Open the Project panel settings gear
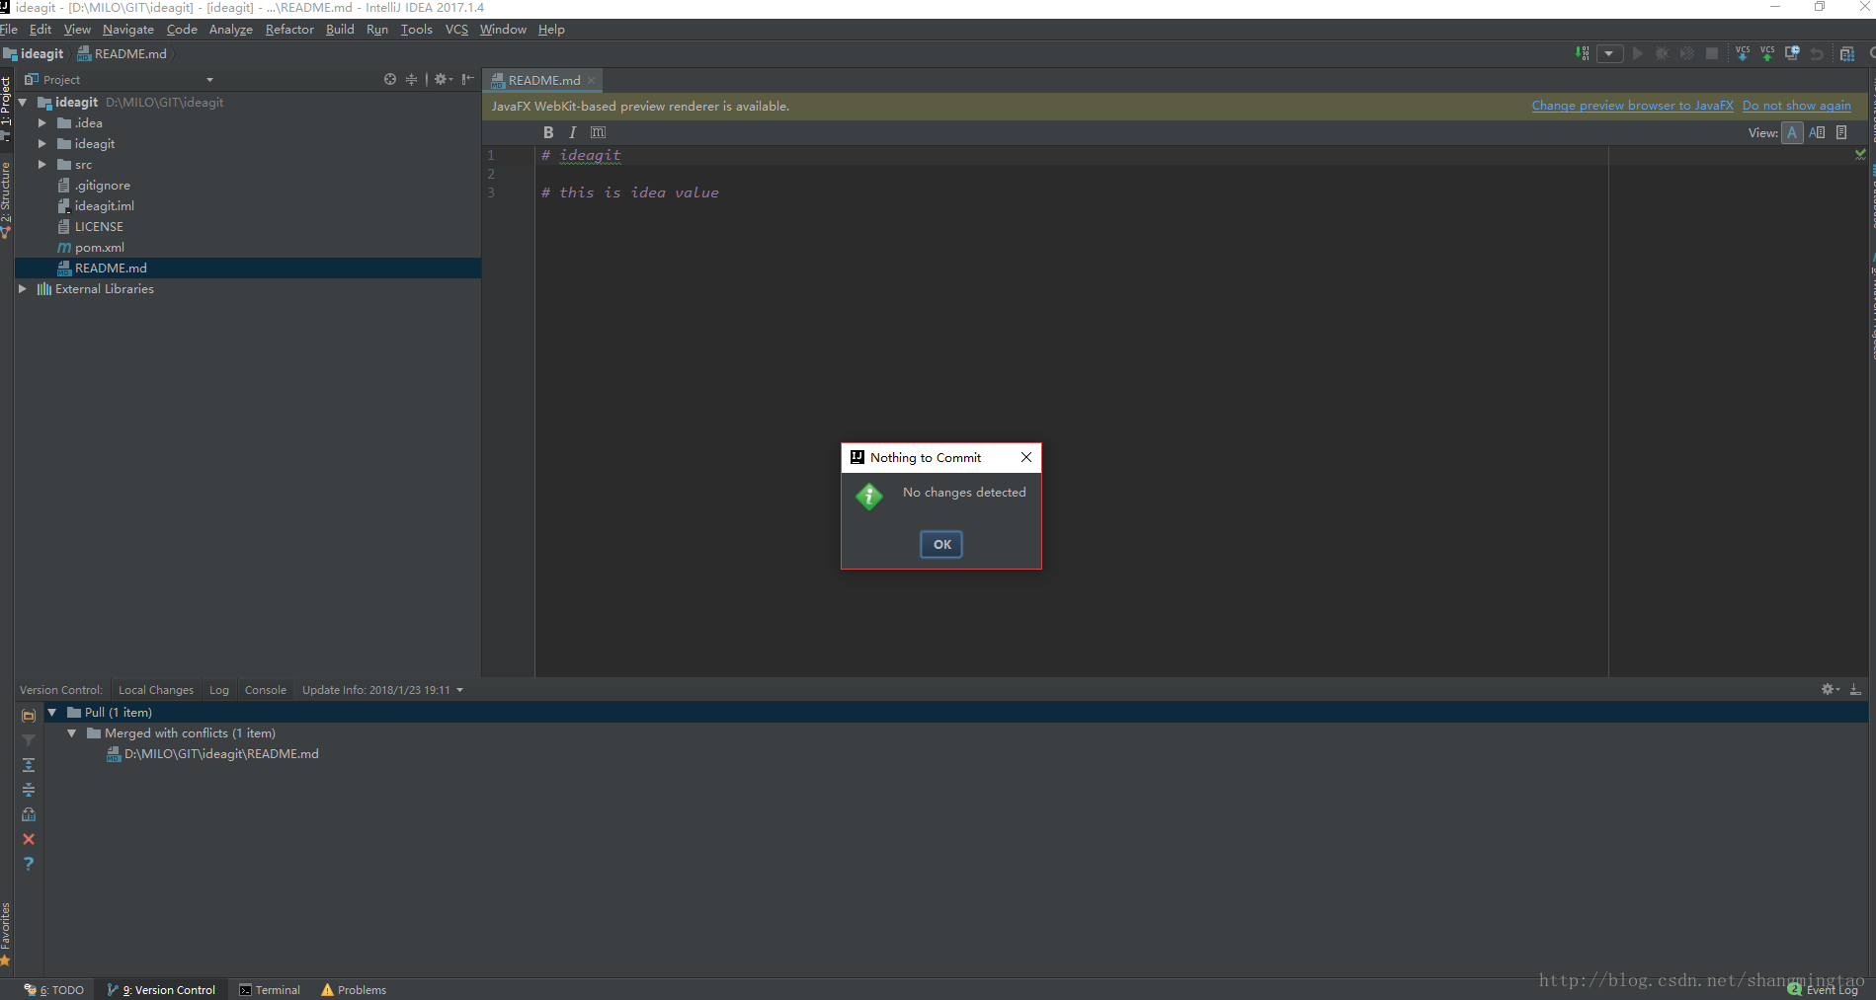Viewport: 1876px width, 1000px height. [443, 79]
